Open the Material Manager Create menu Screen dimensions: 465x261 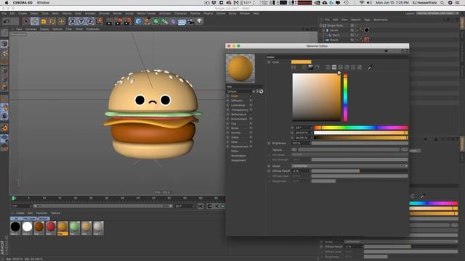(x=20, y=213)
